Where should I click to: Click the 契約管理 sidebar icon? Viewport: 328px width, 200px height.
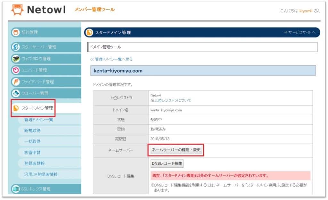(16, 32)
